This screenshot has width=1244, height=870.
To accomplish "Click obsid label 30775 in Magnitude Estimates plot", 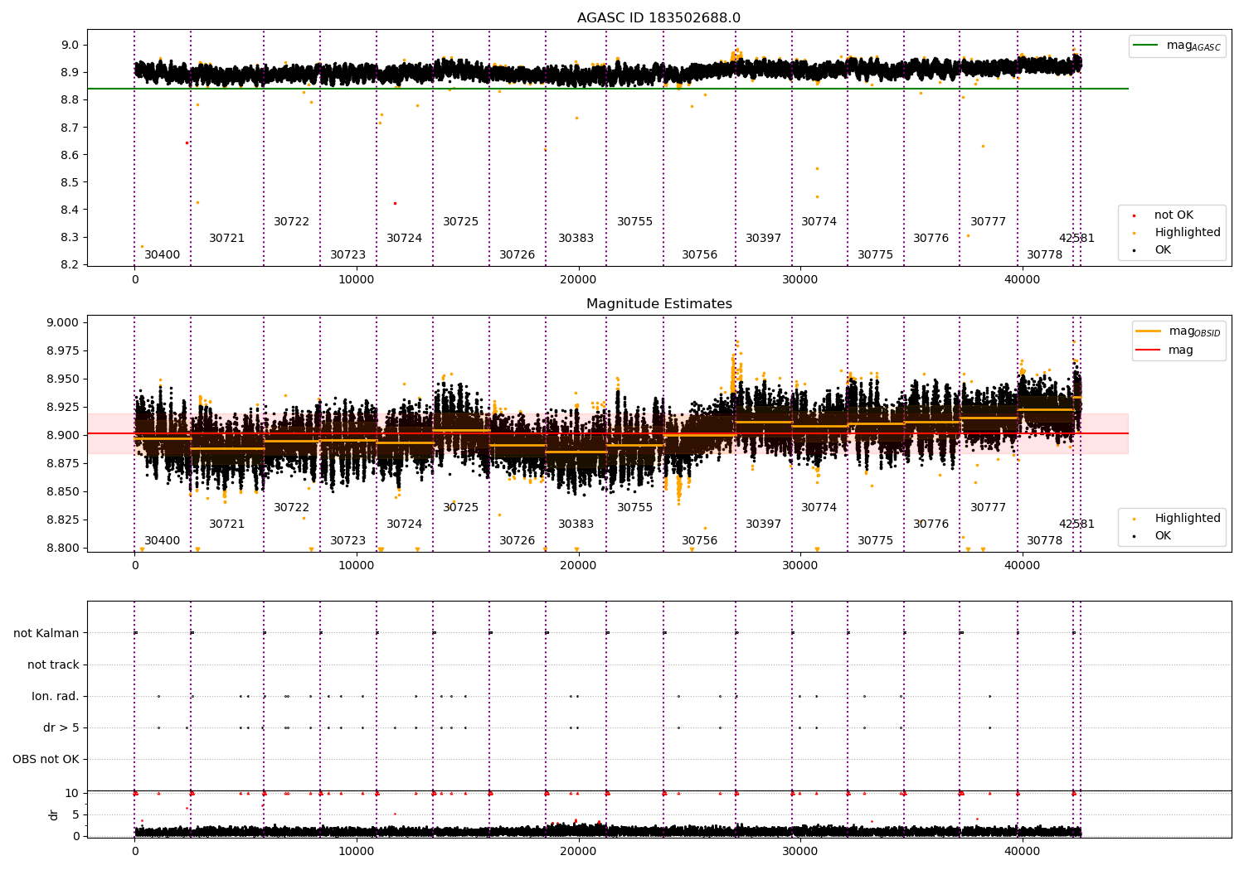I will 875,541.
